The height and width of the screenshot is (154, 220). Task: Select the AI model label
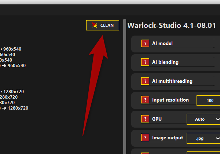(x=162, y=44)
